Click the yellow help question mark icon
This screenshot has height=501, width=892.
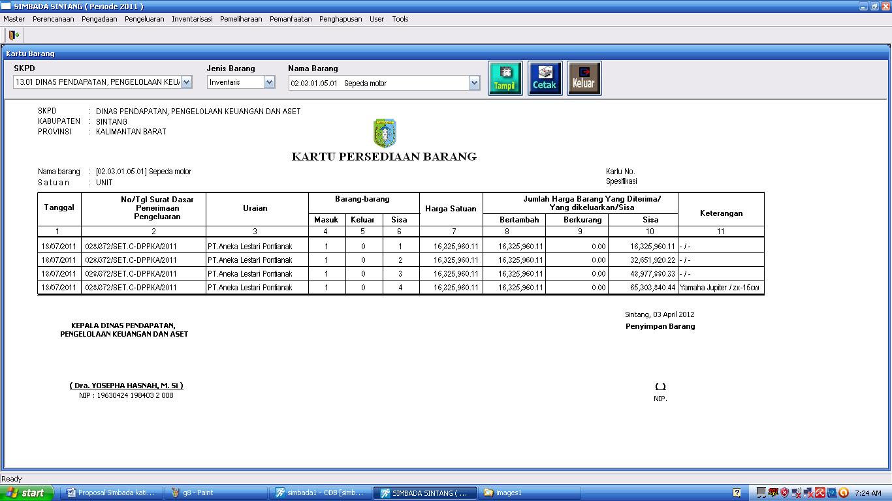pos(738,493)
